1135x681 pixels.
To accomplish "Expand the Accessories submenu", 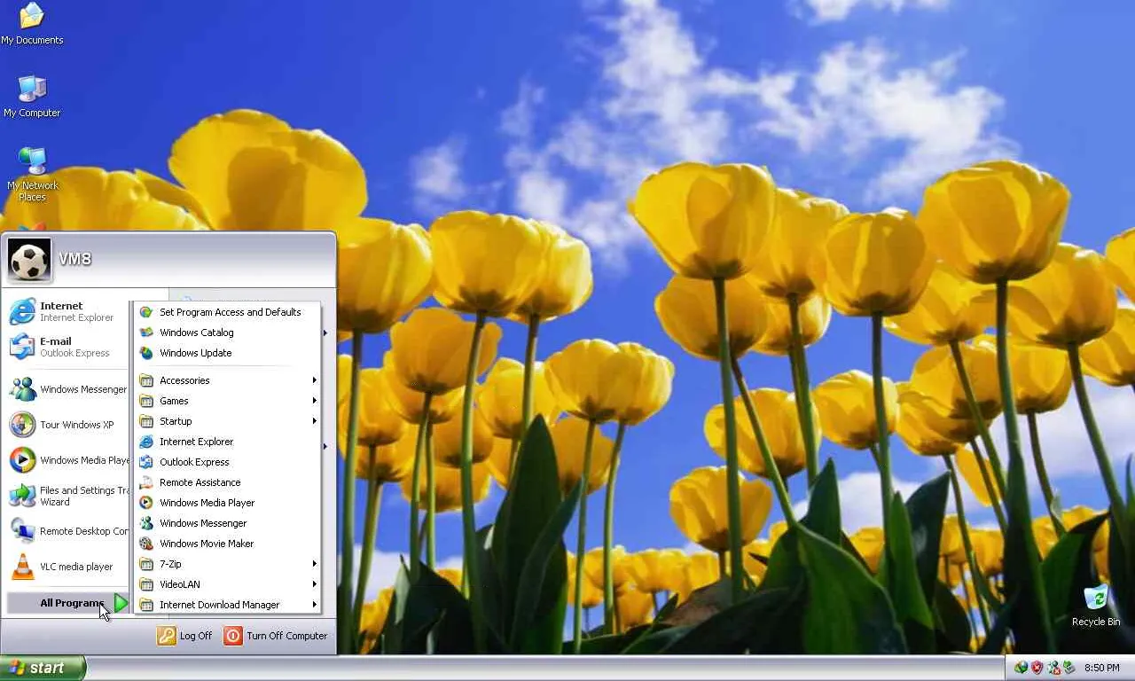I will (227, 380).
